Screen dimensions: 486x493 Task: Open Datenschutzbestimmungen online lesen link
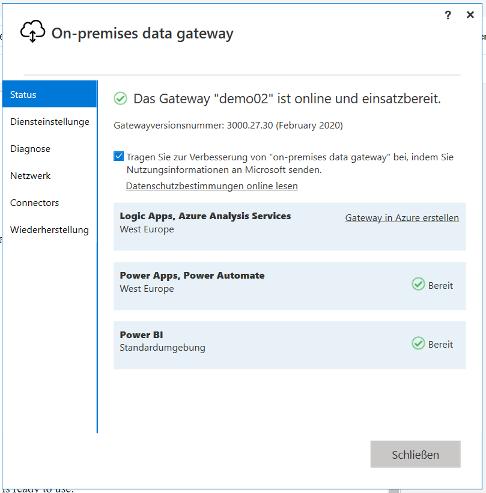tap(211, 186)
